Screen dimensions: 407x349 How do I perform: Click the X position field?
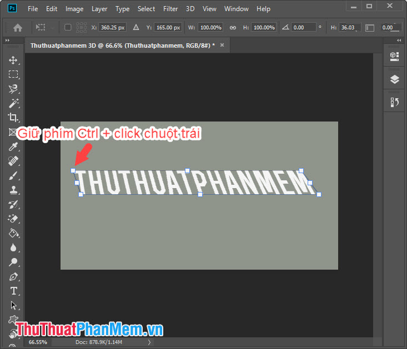[x=113, y=28]
